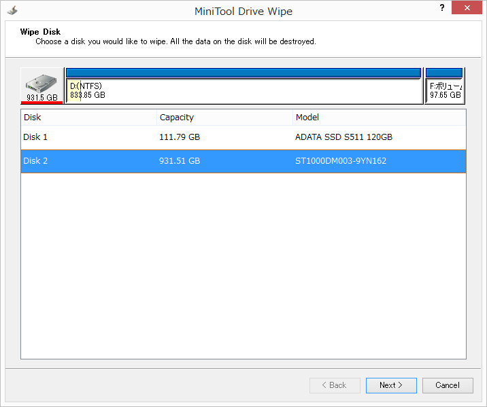The width and height of the screenshot is (487, 407).
Task: Open help with the question mark button
Action: [x=442, y=7]
